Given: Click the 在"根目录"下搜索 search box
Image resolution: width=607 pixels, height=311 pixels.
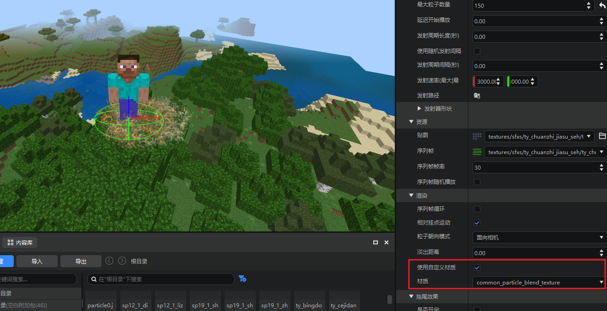Looking at the screenshot, I should point(161,279).
